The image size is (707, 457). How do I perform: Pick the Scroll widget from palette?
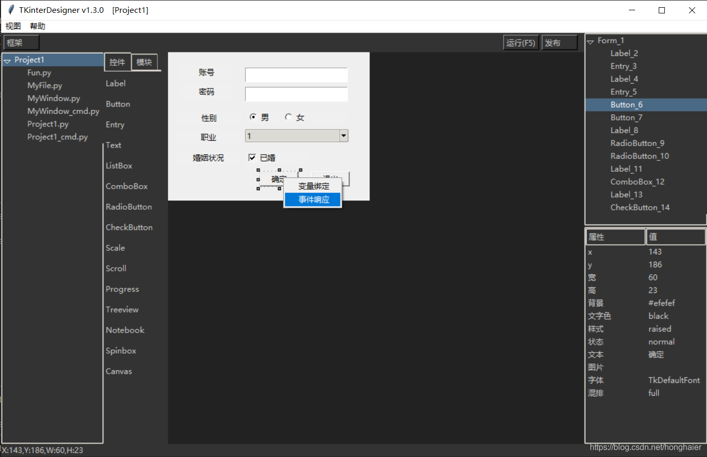click(x=116, y=268)
